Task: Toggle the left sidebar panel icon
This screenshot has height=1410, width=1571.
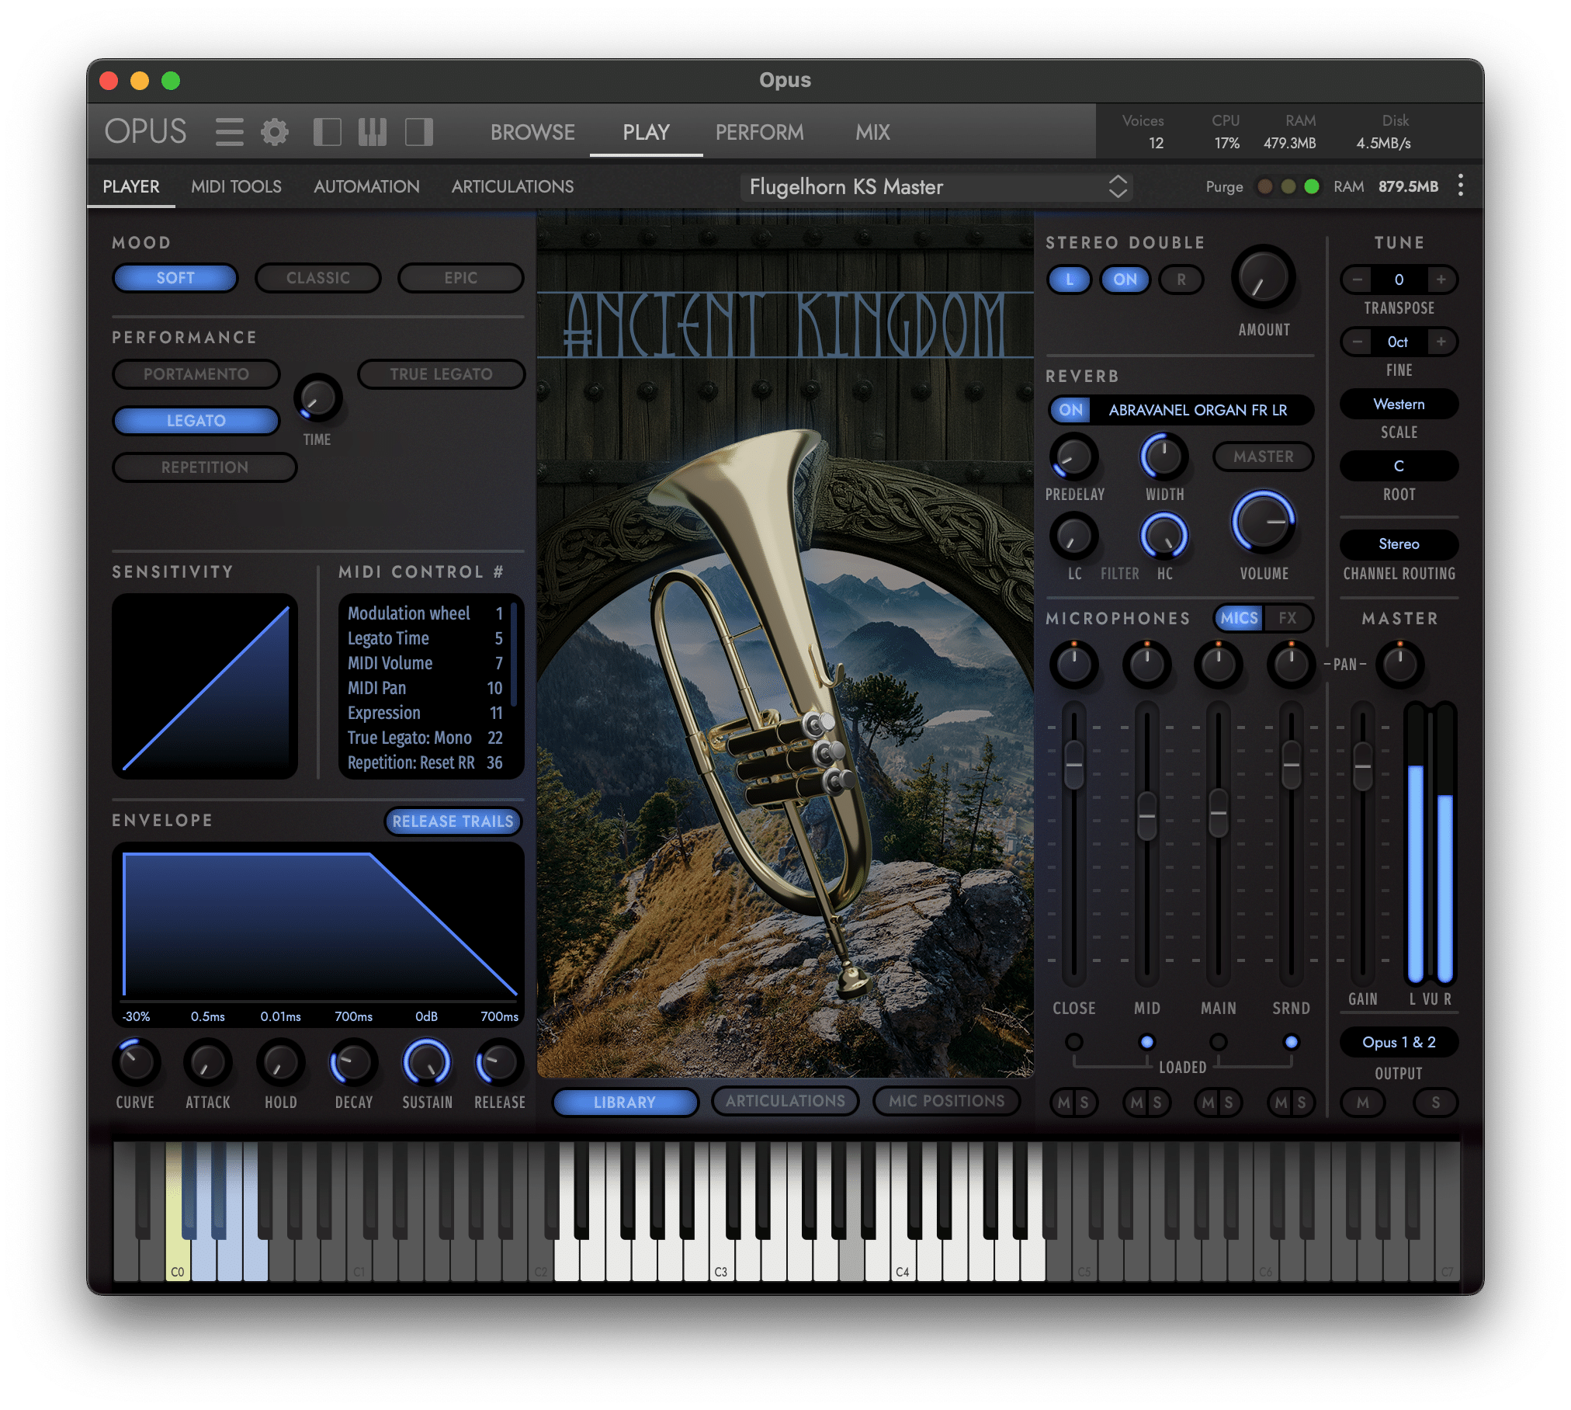Action: pos(327,132)
